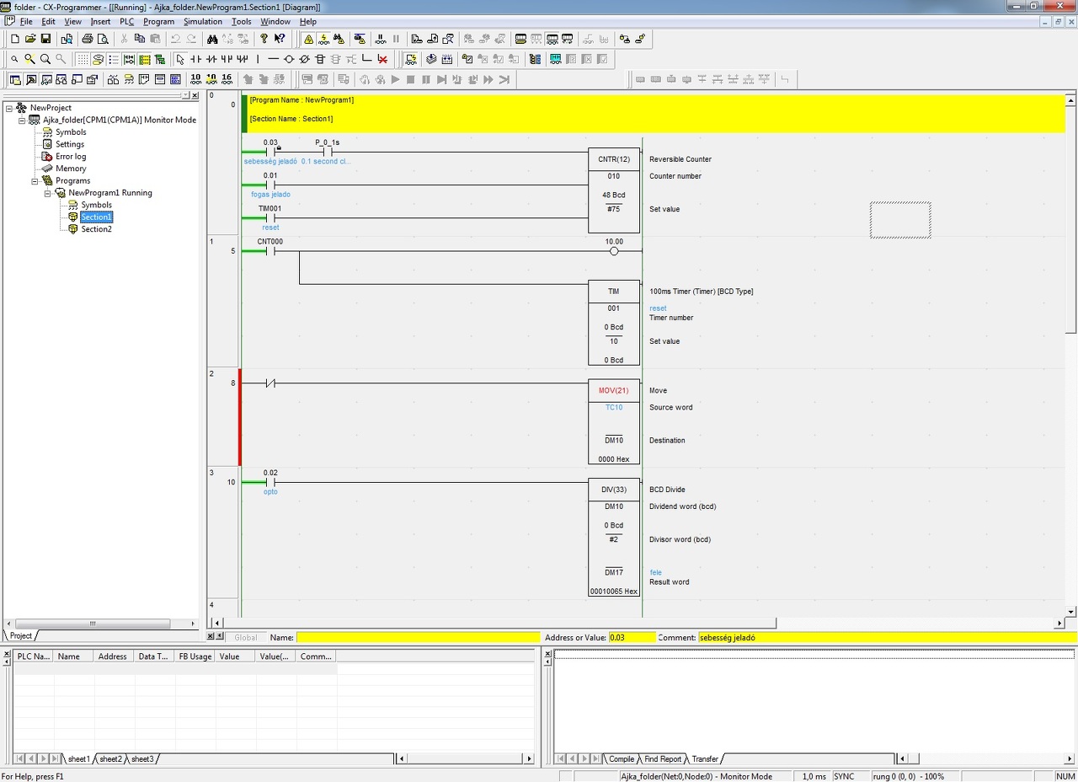Switch to the Compile output tab
1078x782 pixels.
click(622, 759)
